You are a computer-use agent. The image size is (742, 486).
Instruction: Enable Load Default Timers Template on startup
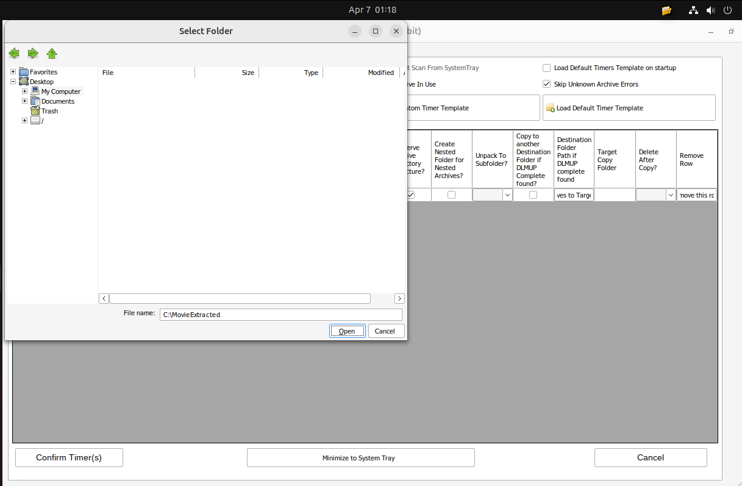coord(547,68)
